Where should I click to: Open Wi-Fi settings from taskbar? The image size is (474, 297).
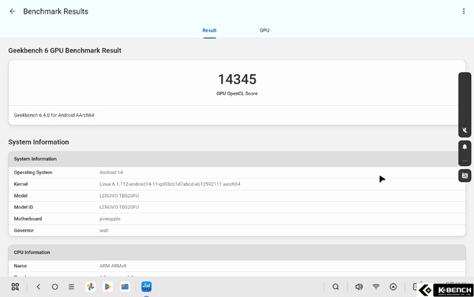(x=376, y=287)
